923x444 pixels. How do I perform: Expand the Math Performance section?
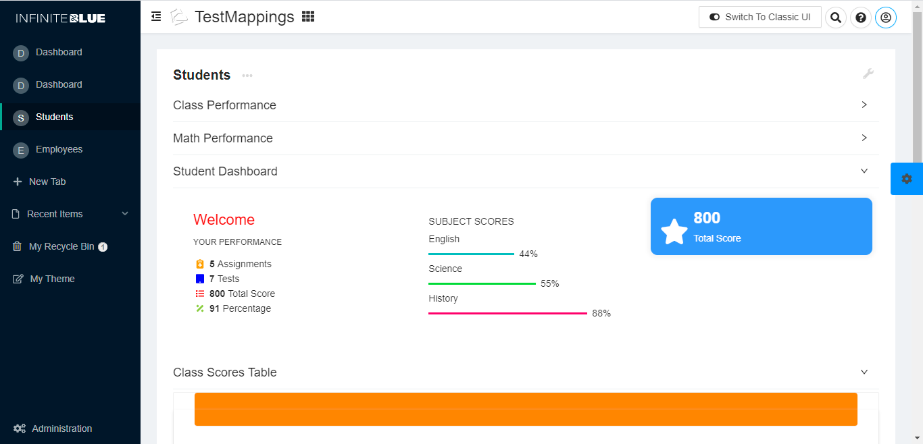526,138
